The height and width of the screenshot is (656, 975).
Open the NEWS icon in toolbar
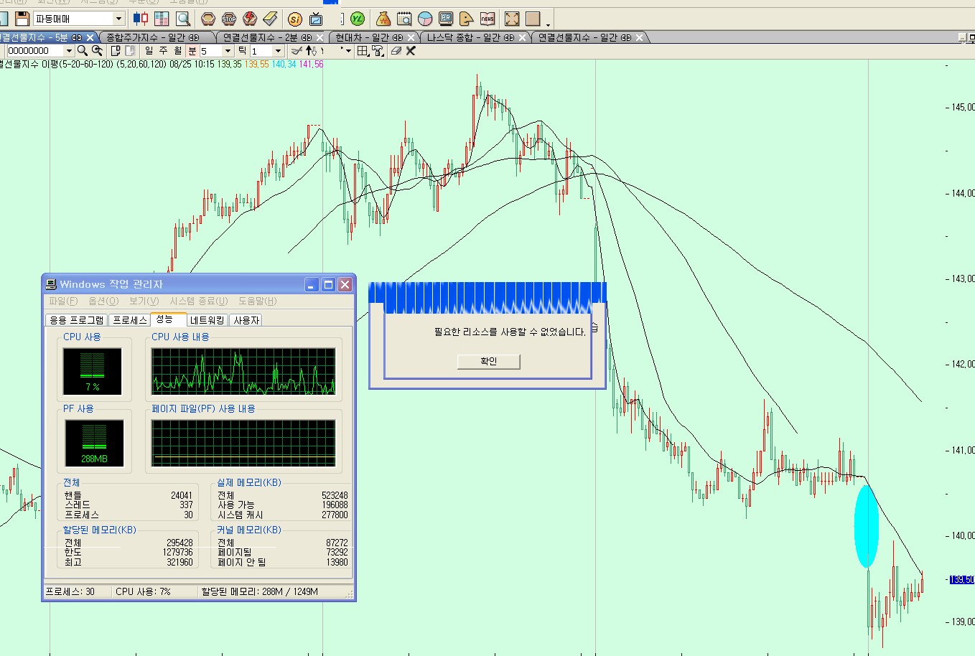tap(487, 19)
